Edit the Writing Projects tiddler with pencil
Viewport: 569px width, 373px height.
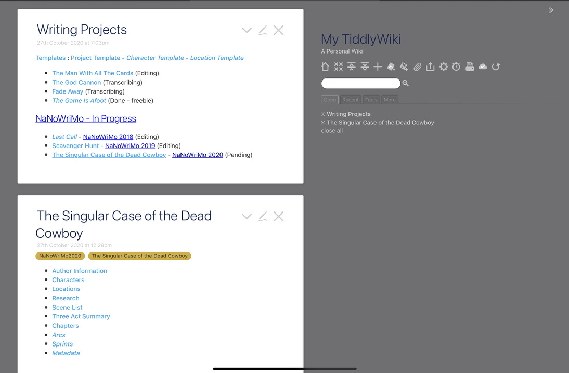[x=263, y=30]
